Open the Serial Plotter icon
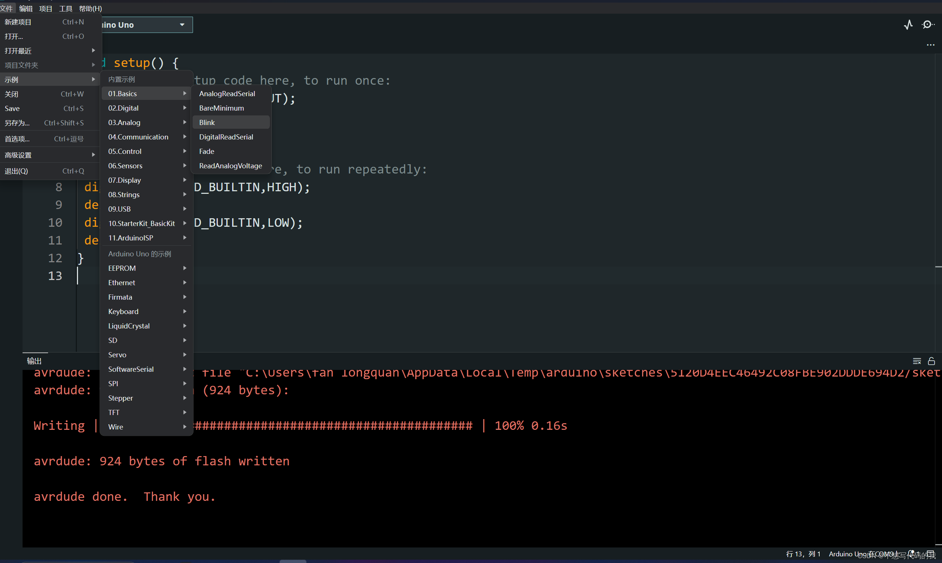 point(908,25)
